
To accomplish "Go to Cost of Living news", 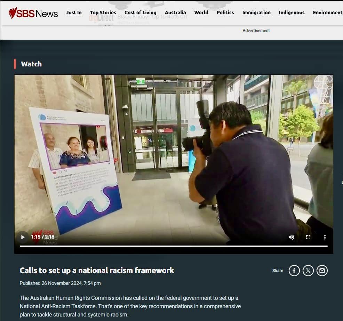I will pyautogui.click(x=141, y=13).
